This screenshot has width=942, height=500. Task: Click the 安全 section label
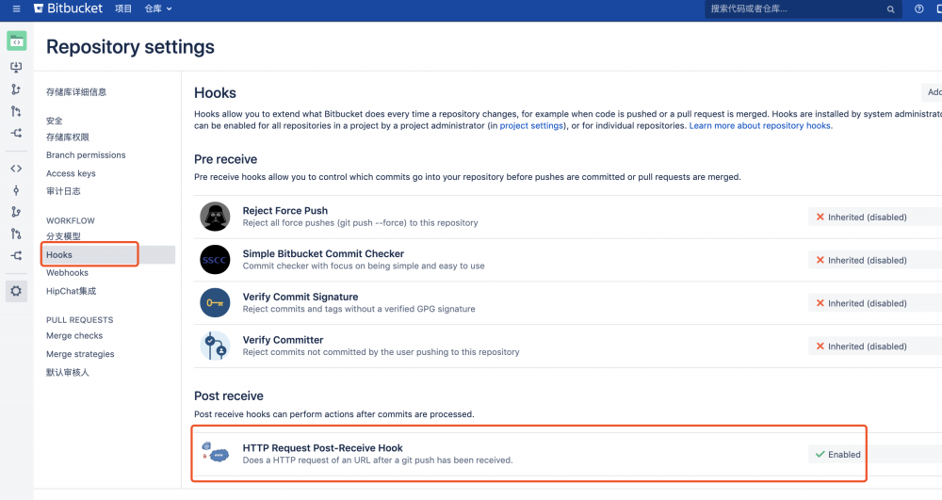pos(54,121)
